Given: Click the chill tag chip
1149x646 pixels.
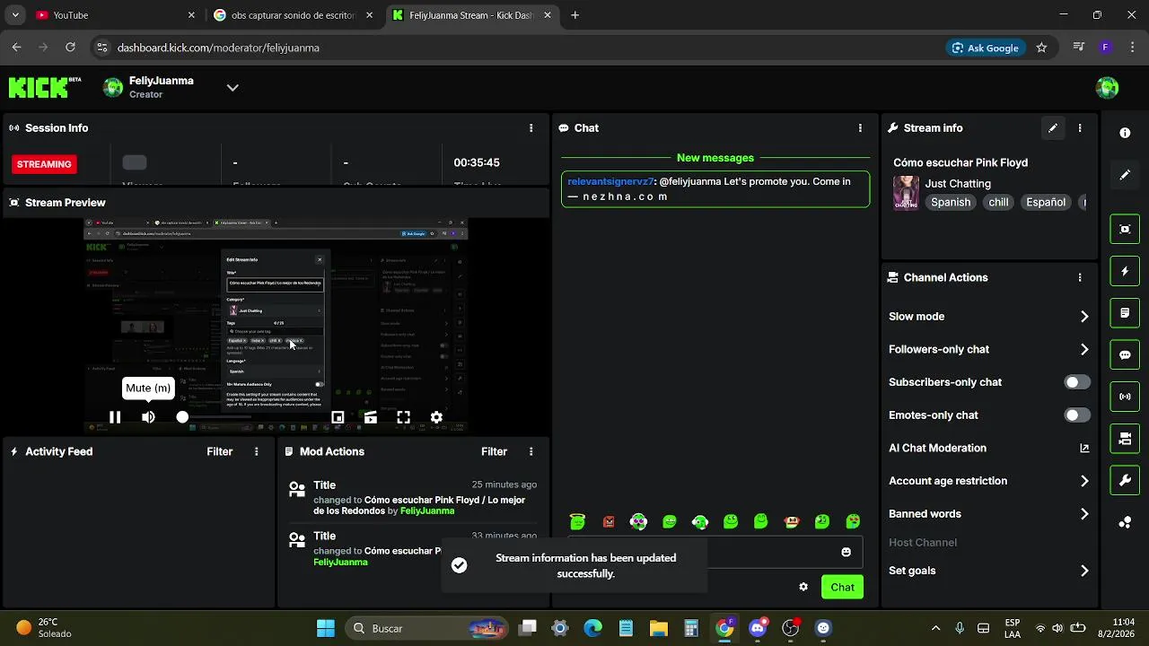Looking at the screenshot, I should pyautogui.click(x=998, y=203).
